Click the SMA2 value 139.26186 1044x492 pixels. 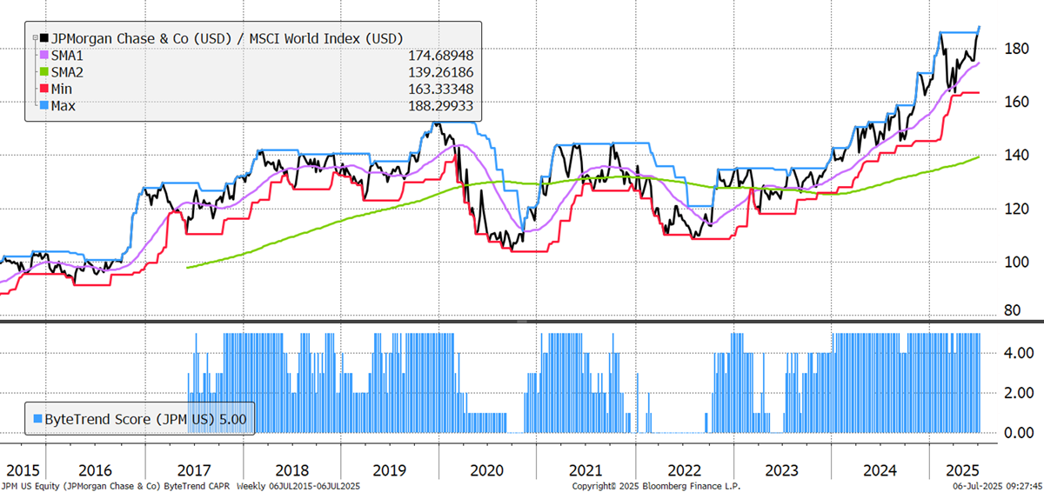tap(440, 72)
